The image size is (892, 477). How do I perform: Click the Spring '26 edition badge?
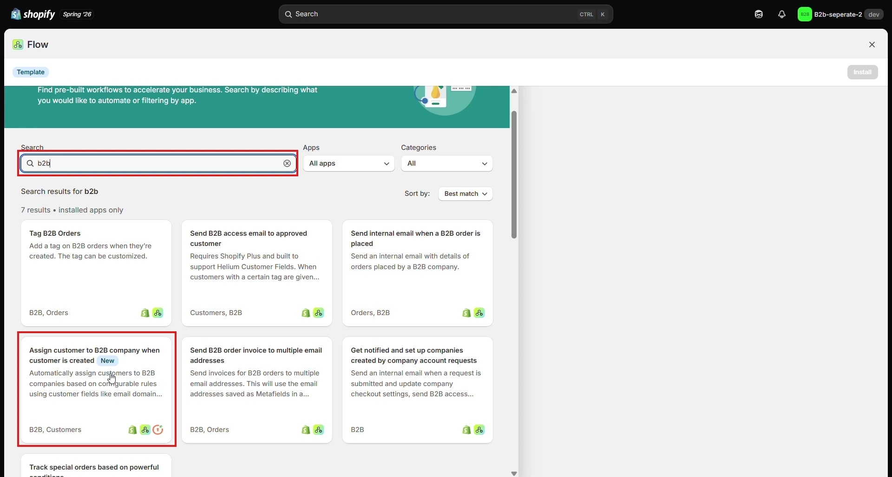[x=77, y=14]
